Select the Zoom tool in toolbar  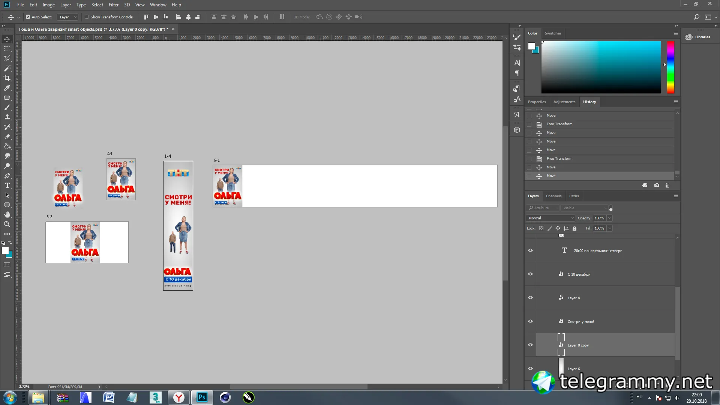7,224
